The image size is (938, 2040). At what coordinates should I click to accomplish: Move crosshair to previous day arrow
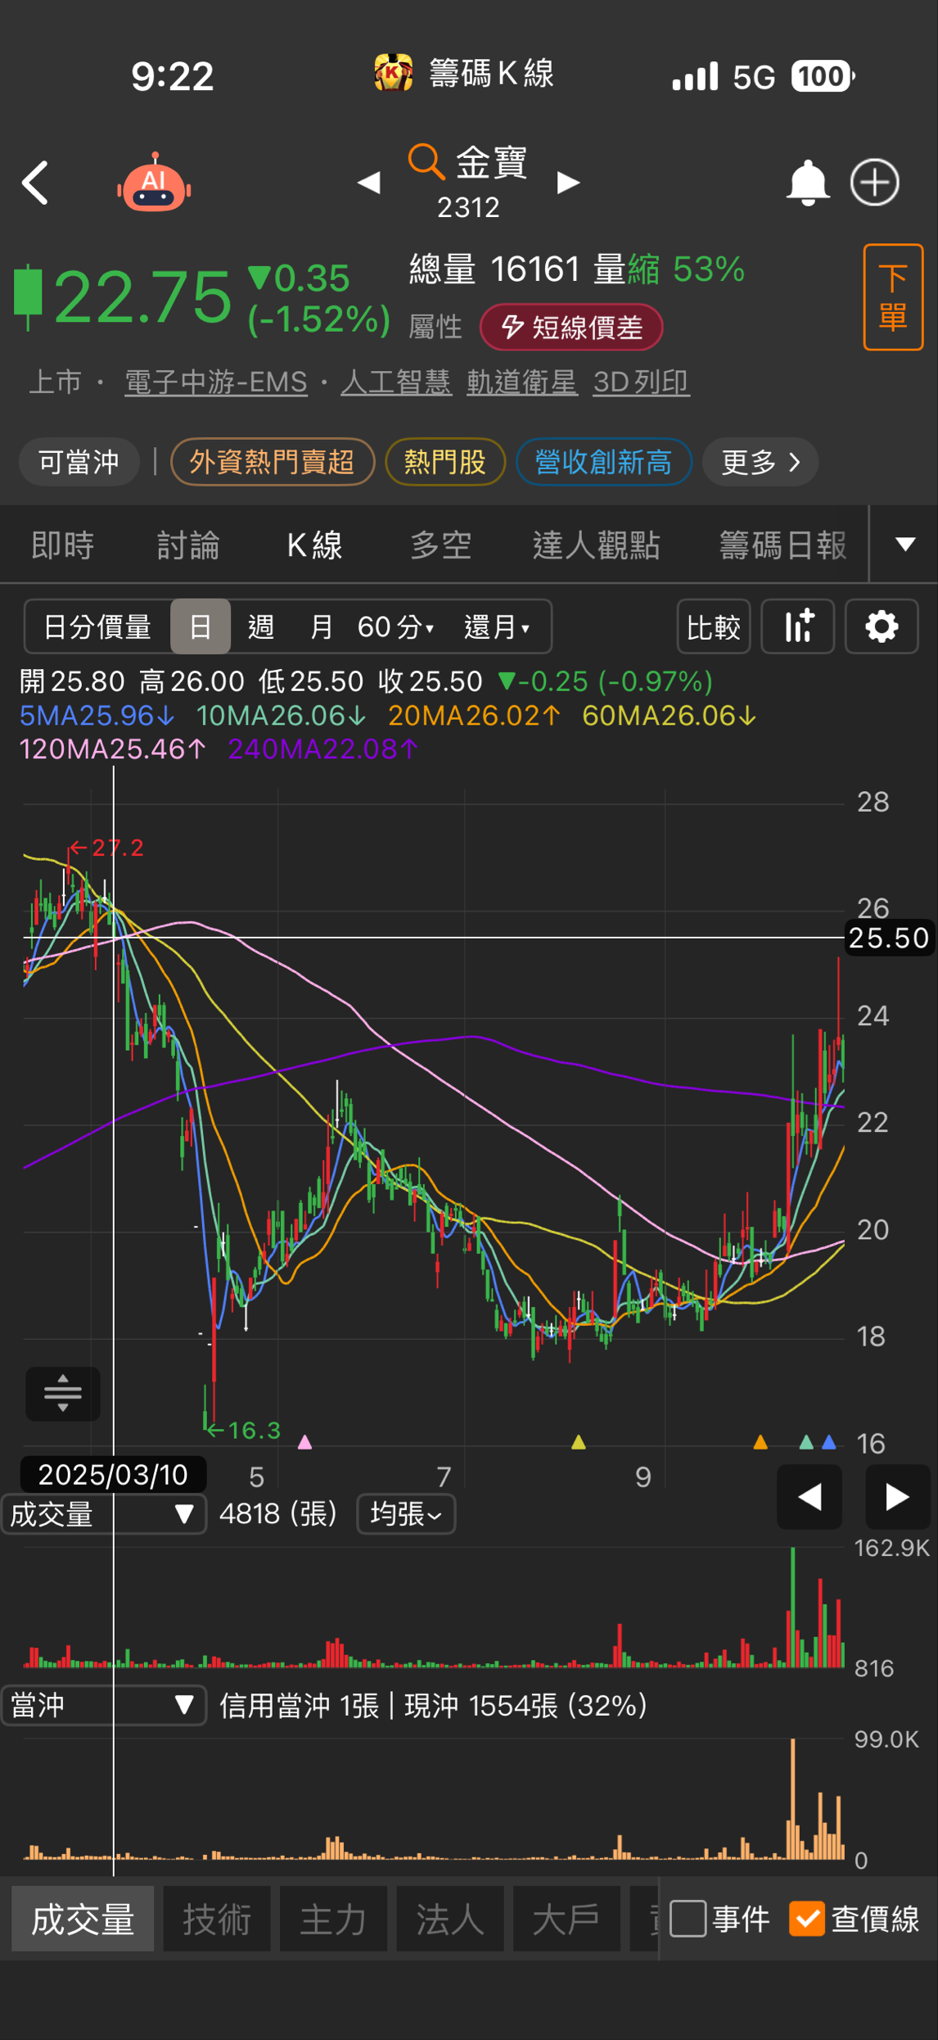coord(809,1497)
